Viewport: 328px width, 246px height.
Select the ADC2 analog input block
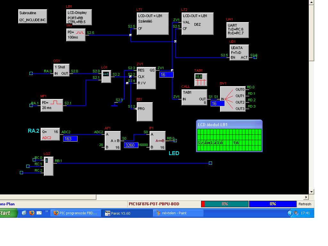tap(50, 134)
